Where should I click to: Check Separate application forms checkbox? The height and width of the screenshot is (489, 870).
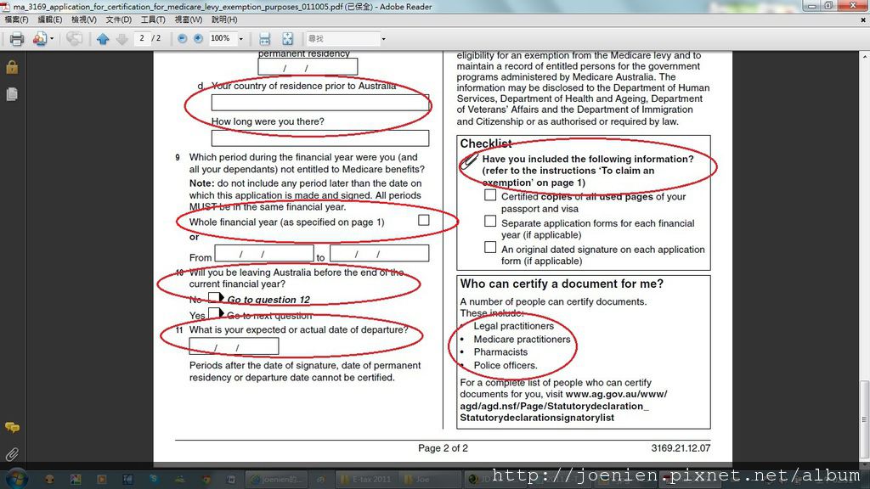pos(490,222)
